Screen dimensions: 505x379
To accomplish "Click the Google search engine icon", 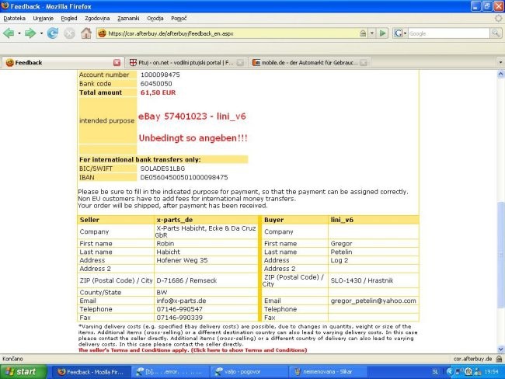I will 399,33.
